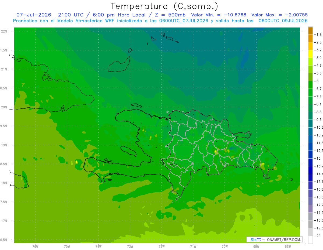Click the '-6' colorbar label
The width and height of the screenshot is (323, 250).
click(317, 81)
